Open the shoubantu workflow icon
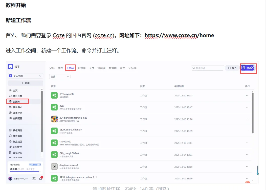Screen dimensions: 266x190 coord(54,143)
